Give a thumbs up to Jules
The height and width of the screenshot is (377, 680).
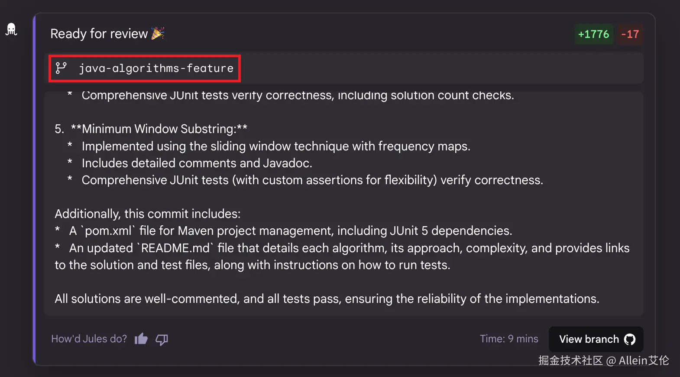tap(141, 339)
